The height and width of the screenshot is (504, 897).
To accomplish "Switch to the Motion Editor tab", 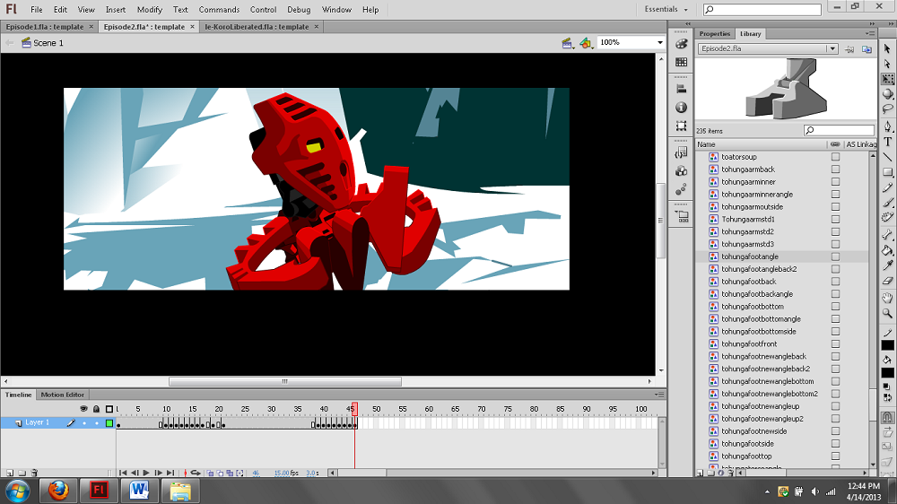I will (63, 395).
